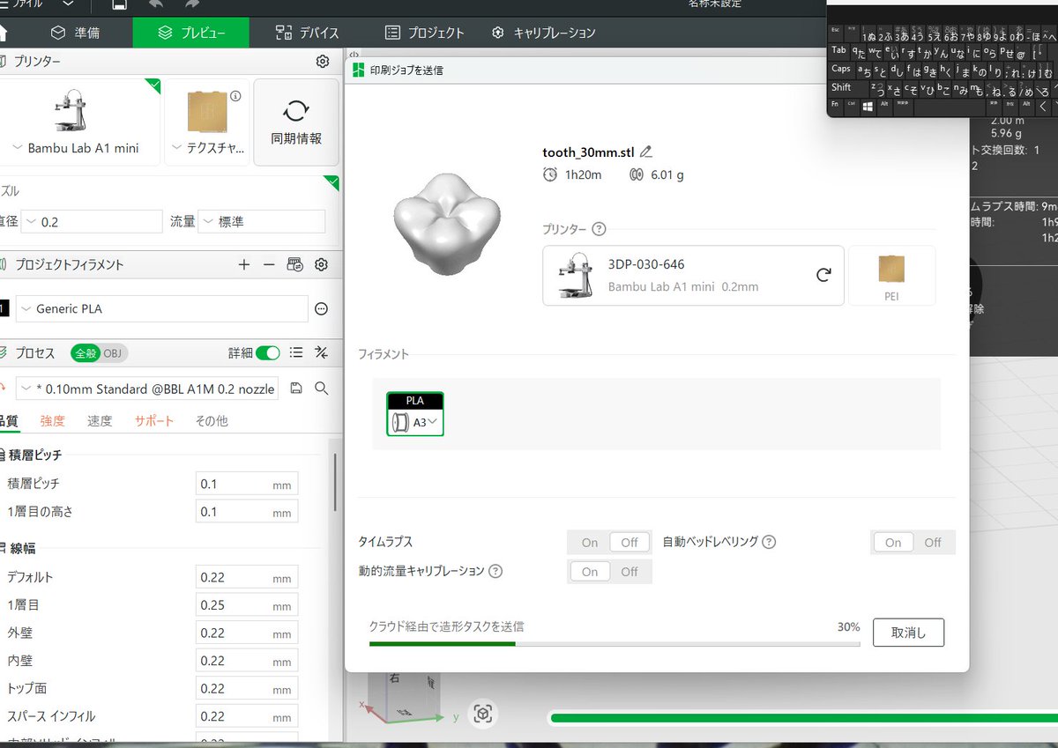Open the nozzle diameter 0.2 dropdown
This screenshot has height=748, width=1058.
point(92,222)
